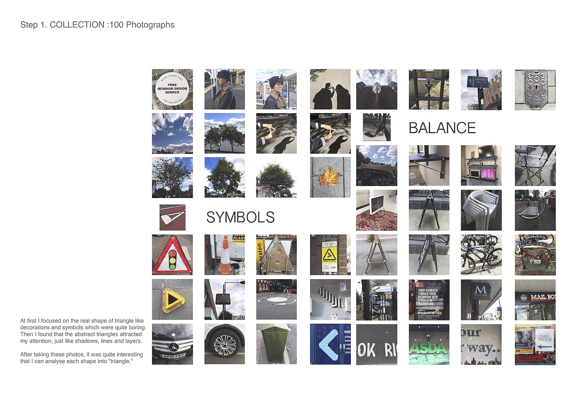Open the photo of two people's shadows
Screen dimensions: 567x401
coord(330,90)
